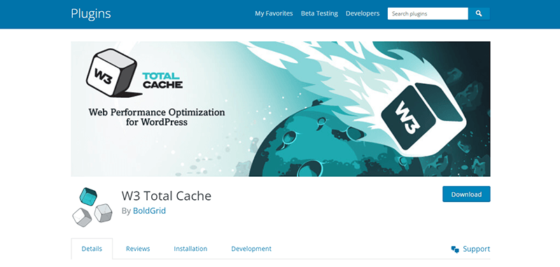Click the Download button

[x=466, y=194]
